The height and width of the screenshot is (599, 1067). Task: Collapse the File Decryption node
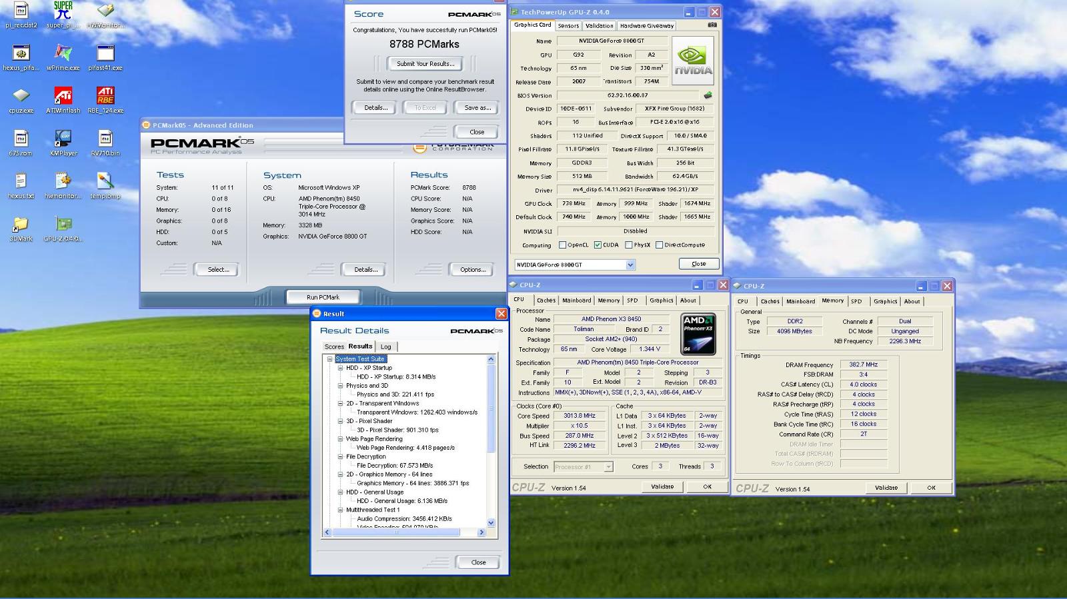point(340,456)
